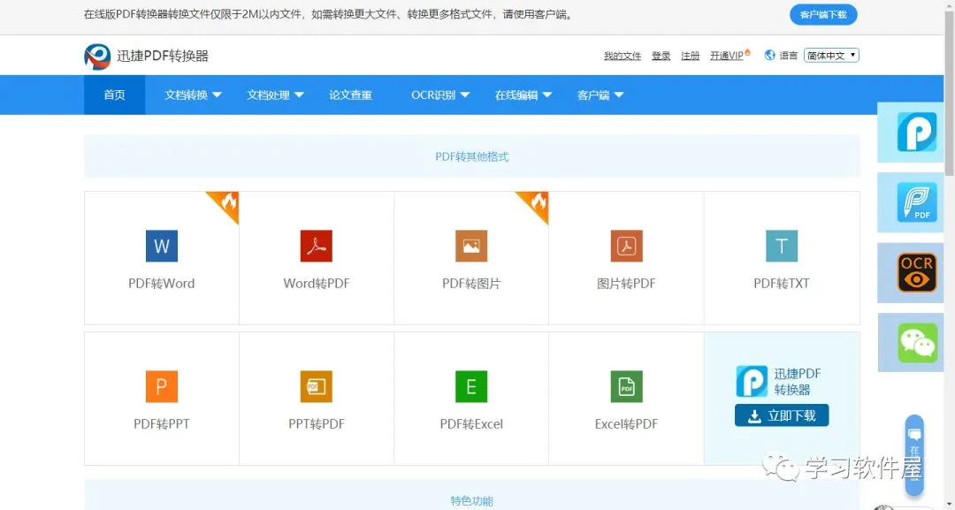Click the Excel转PDF green document icon
Image resolution: width=955 pixels, height=510 pixels.
pos(627,386)
